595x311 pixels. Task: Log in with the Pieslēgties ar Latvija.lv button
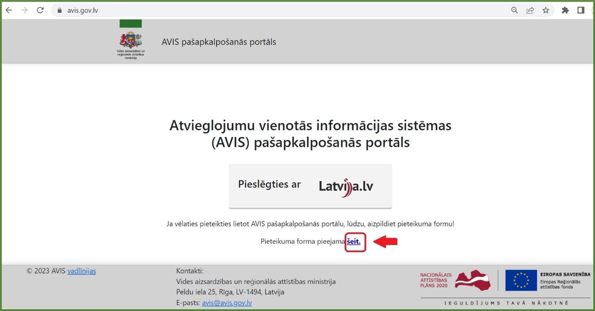click(310, 186)
